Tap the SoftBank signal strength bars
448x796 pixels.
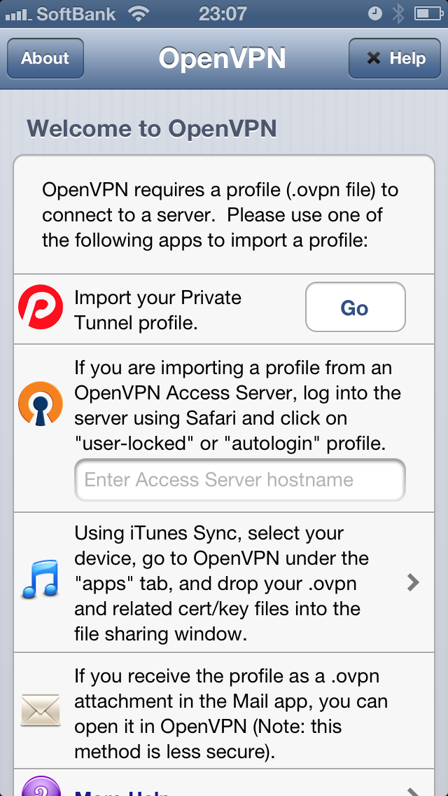(x=18, y=15)
